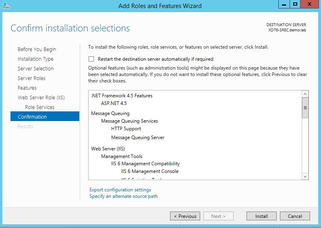This screenshot has width=321, height=228.
Task: Open Export configuration settings link
Action: [120, 190]
